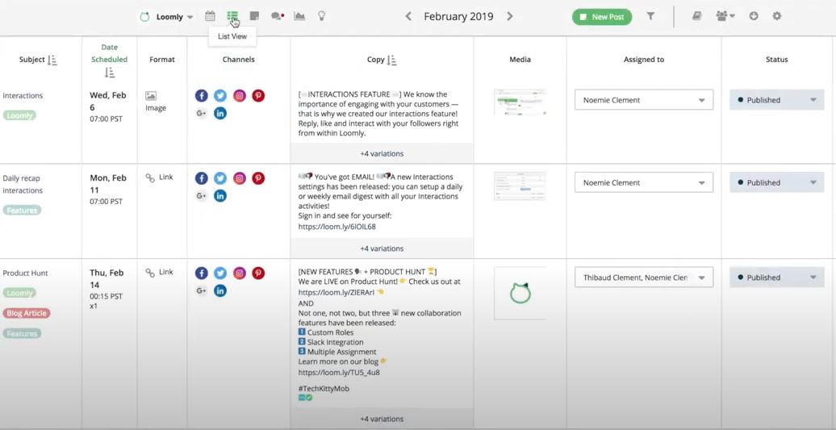Open the interactions chat bubbles icon
The width and height of the screenshot is (836, 430).
(277, 16)
